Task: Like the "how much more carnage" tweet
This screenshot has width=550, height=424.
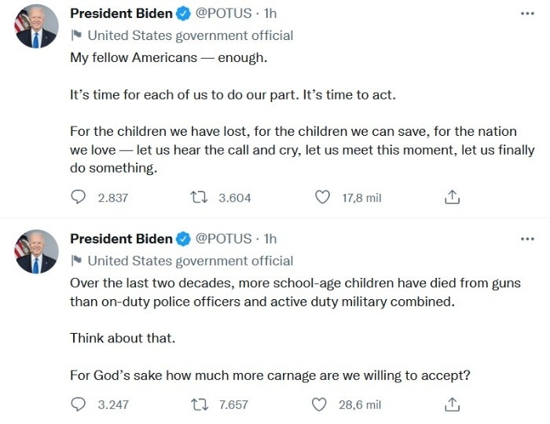Action: 319,405
